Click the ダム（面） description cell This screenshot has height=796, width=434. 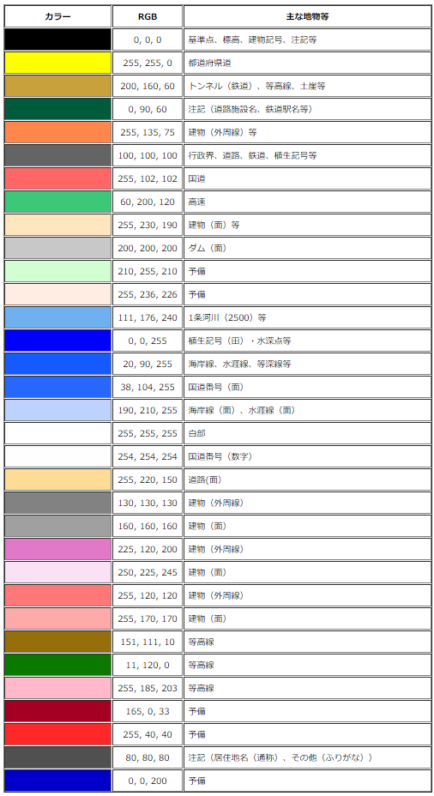[x=307, y=248]
